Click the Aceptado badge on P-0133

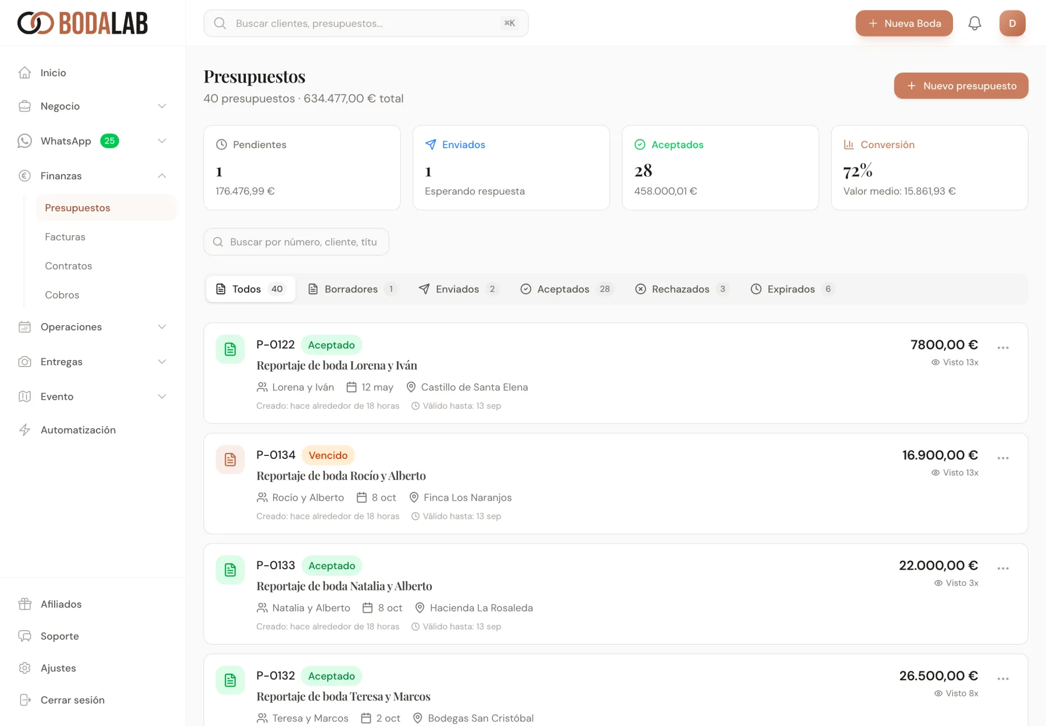click(x=332, y=566)
